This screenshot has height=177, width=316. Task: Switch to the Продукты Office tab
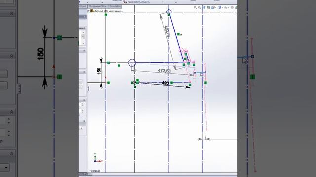click(98, 6)
